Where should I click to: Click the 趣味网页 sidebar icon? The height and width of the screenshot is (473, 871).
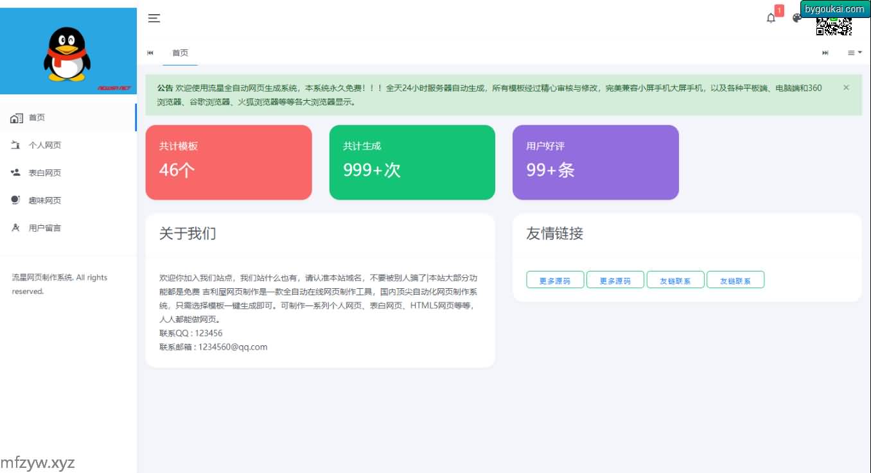(16, 200)
